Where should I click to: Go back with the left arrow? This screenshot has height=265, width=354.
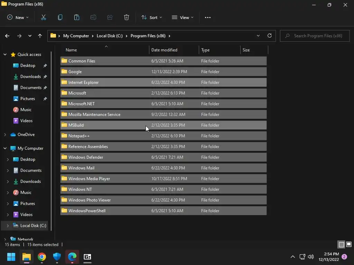pos(7,36)
